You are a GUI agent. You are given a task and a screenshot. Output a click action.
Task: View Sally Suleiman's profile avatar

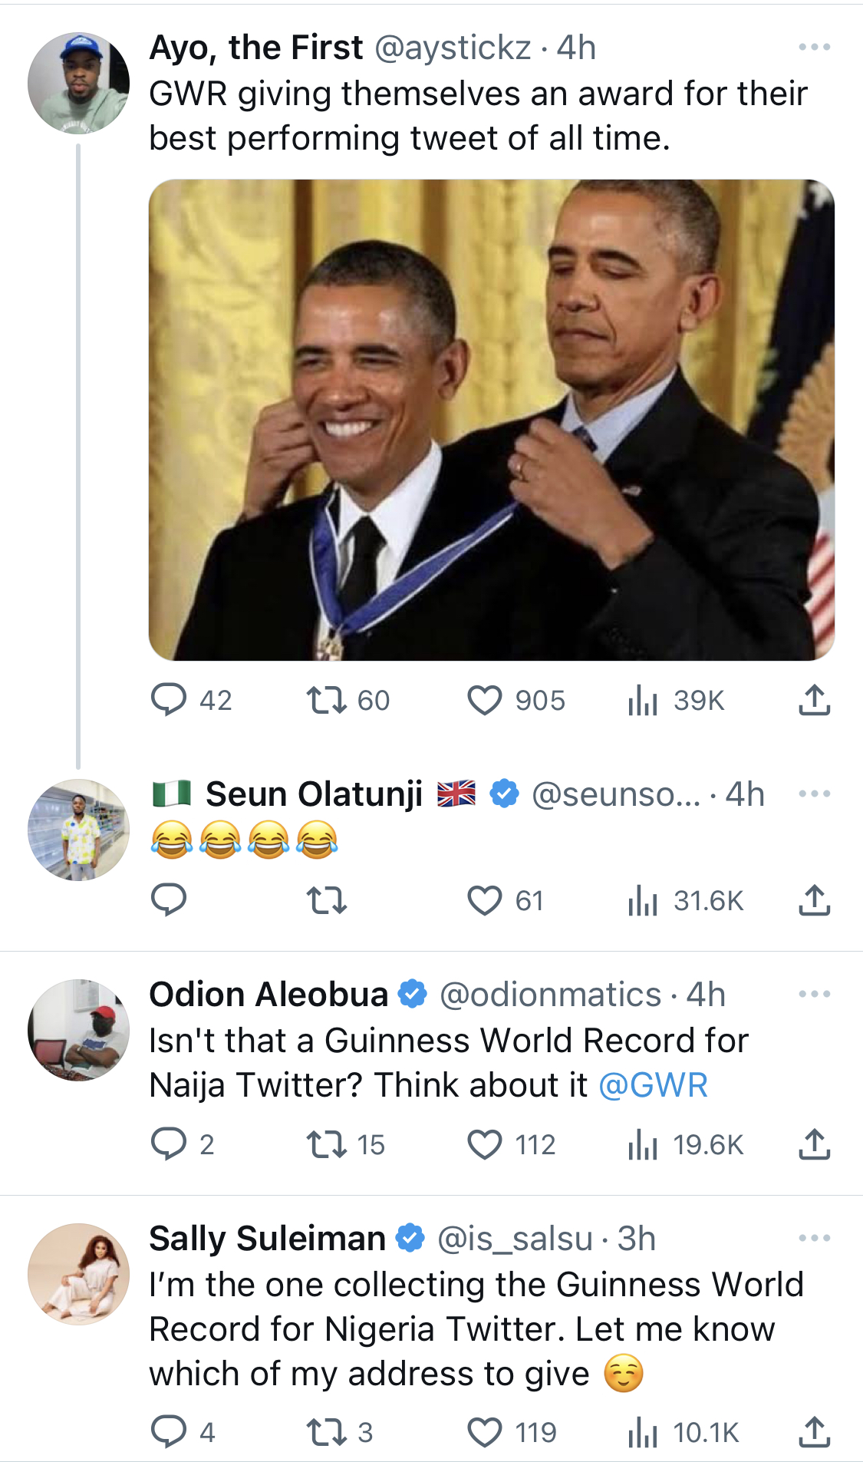click(x=78, y=1274)
